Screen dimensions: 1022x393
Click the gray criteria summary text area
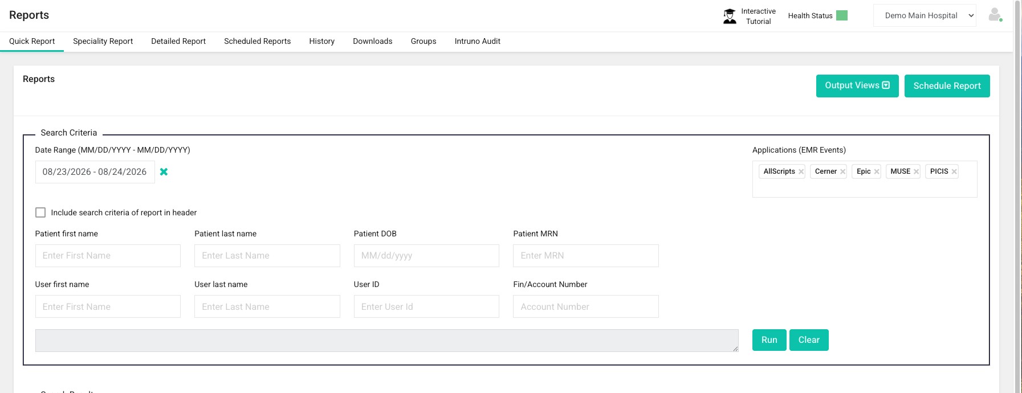click(x=387, y=341)
